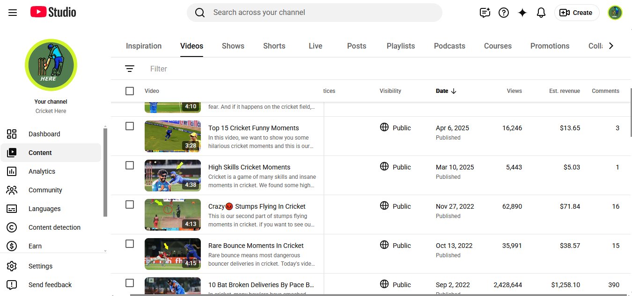
Task: Switch to the Podcasts tab
Action: [449, 46]
